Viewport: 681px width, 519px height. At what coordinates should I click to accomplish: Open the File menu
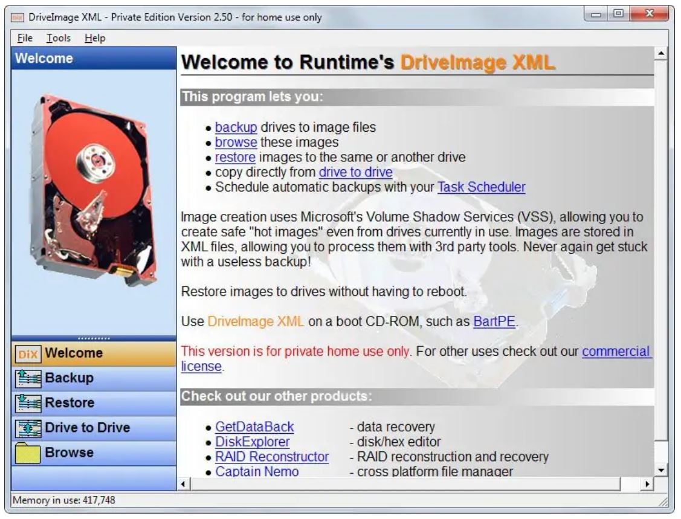tap(25, 38)
